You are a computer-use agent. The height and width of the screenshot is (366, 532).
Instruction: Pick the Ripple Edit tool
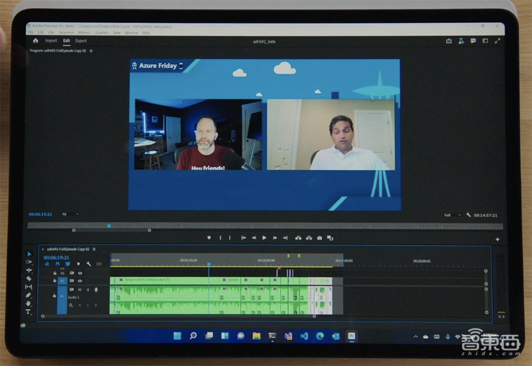point(29,270)
